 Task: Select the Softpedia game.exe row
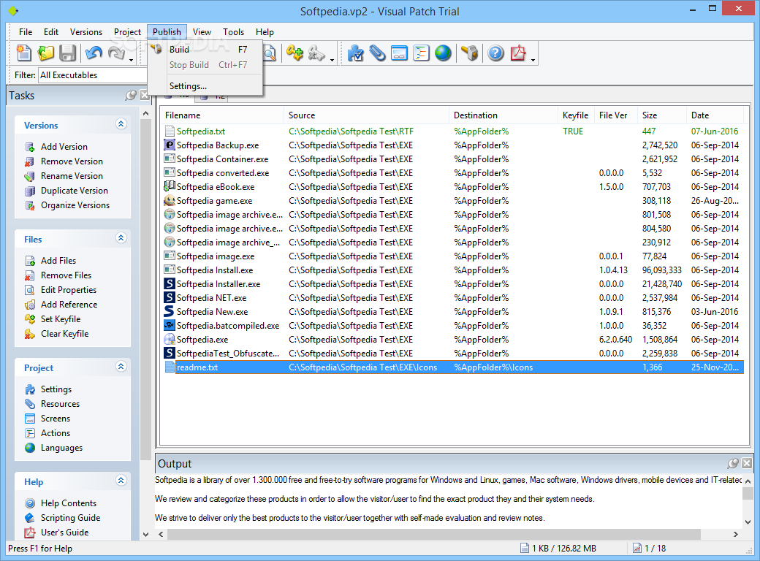click(452, 201)
